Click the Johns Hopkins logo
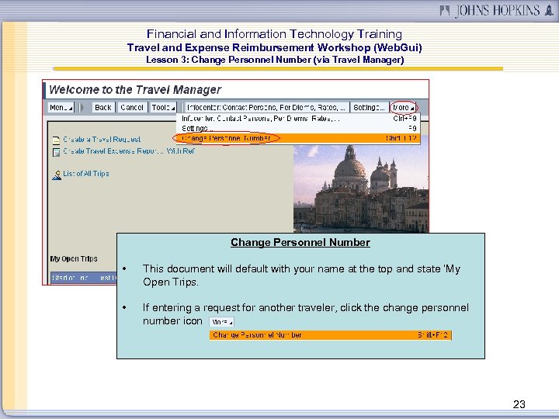 (497, 10)
